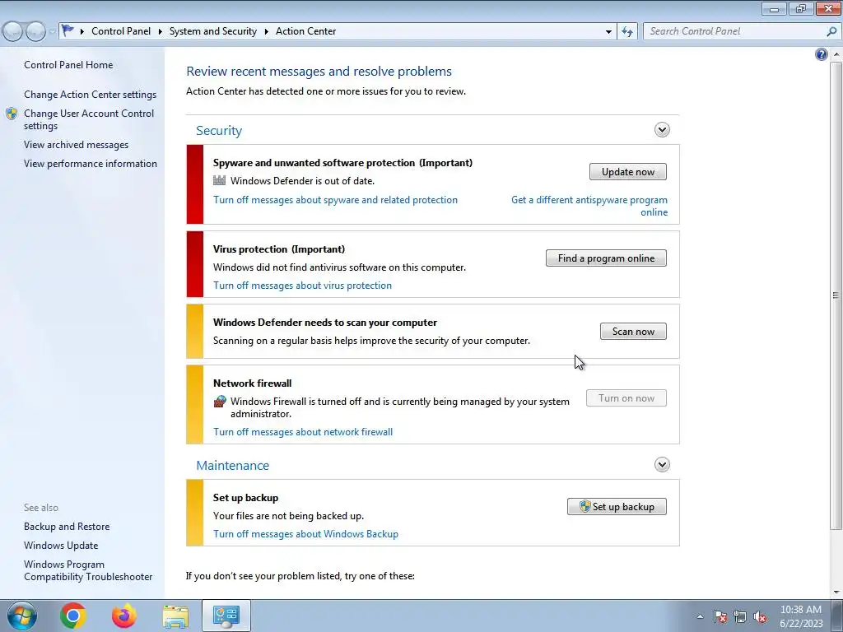Click the Help question mark icon

click(x=821, y=54)
